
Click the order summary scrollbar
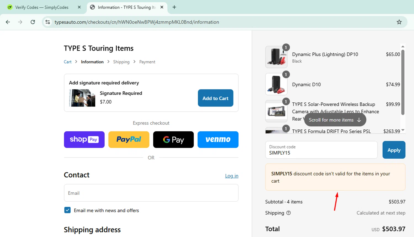point(403,82)
